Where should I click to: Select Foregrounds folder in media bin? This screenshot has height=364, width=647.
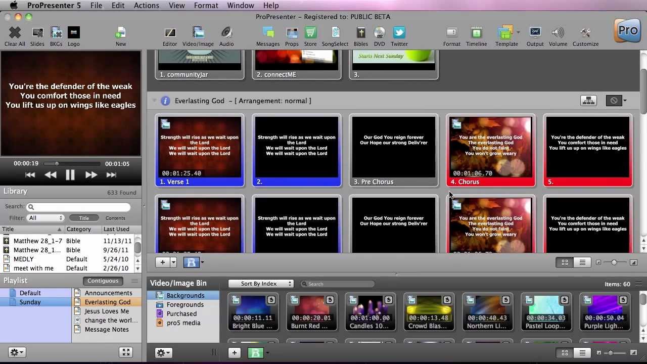pos(184,305)
